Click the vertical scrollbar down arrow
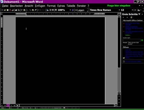 click(119, 93)
